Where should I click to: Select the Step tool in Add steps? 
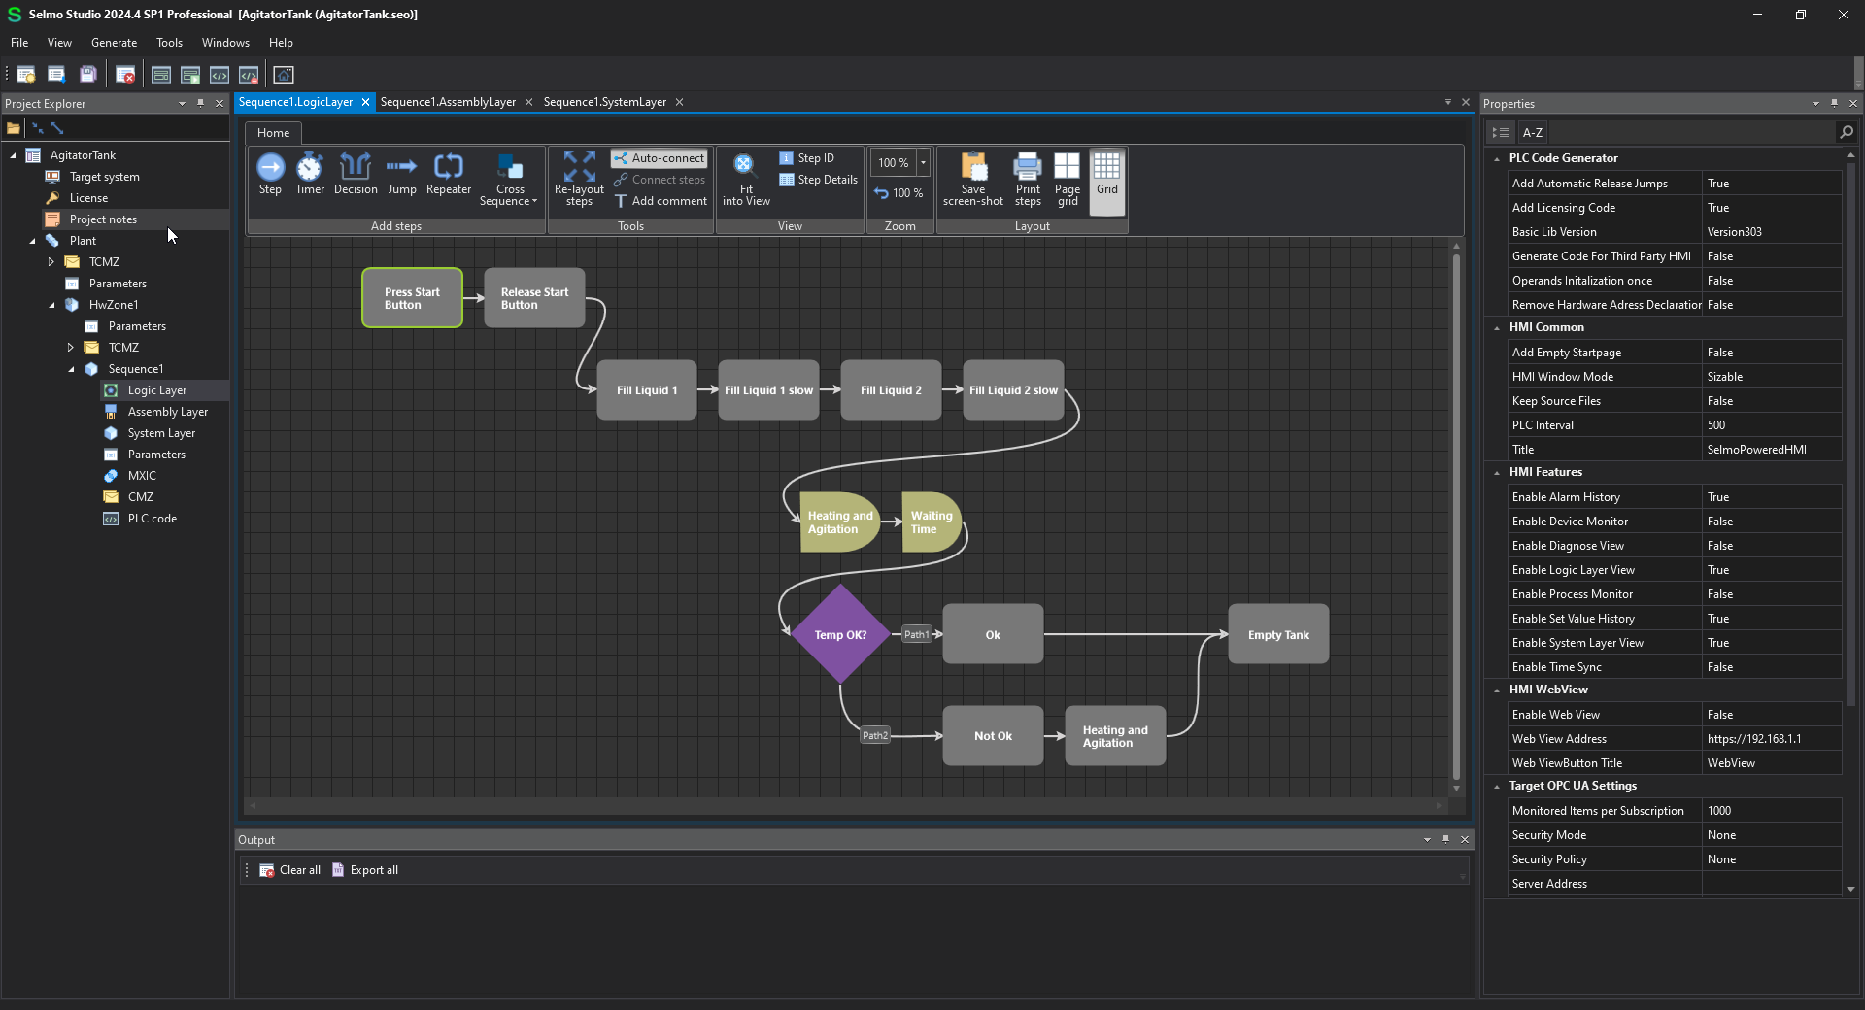(270, 175)
